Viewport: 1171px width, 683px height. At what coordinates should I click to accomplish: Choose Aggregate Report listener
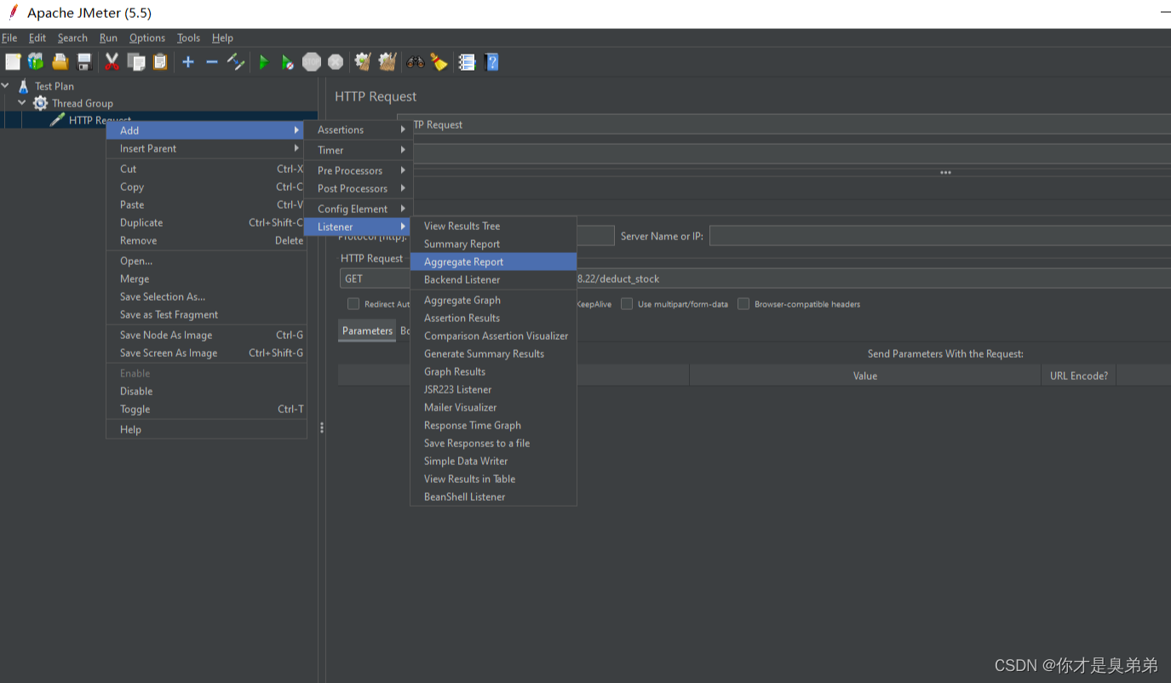click(493, 261)
